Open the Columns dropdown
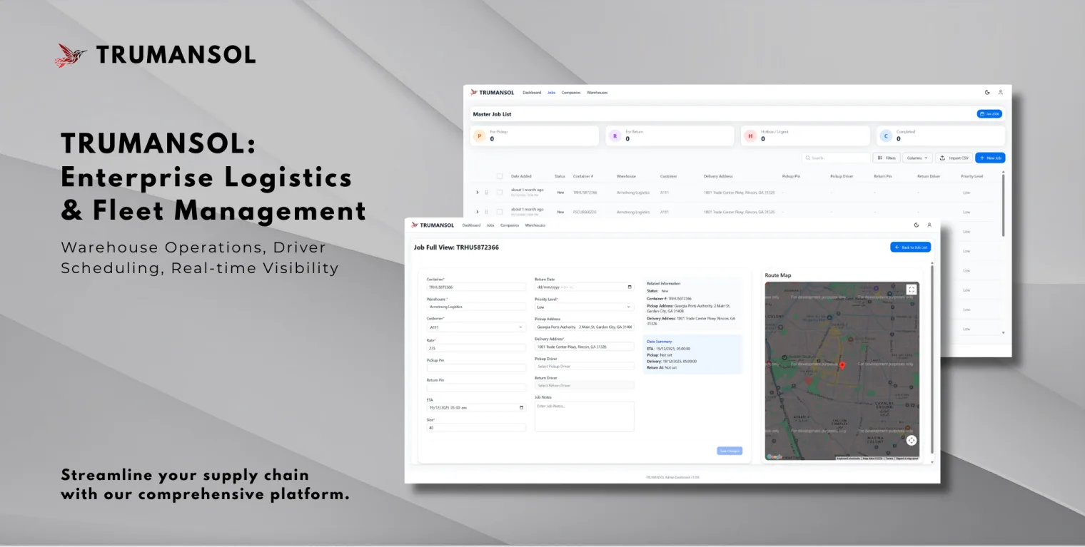 917,158
